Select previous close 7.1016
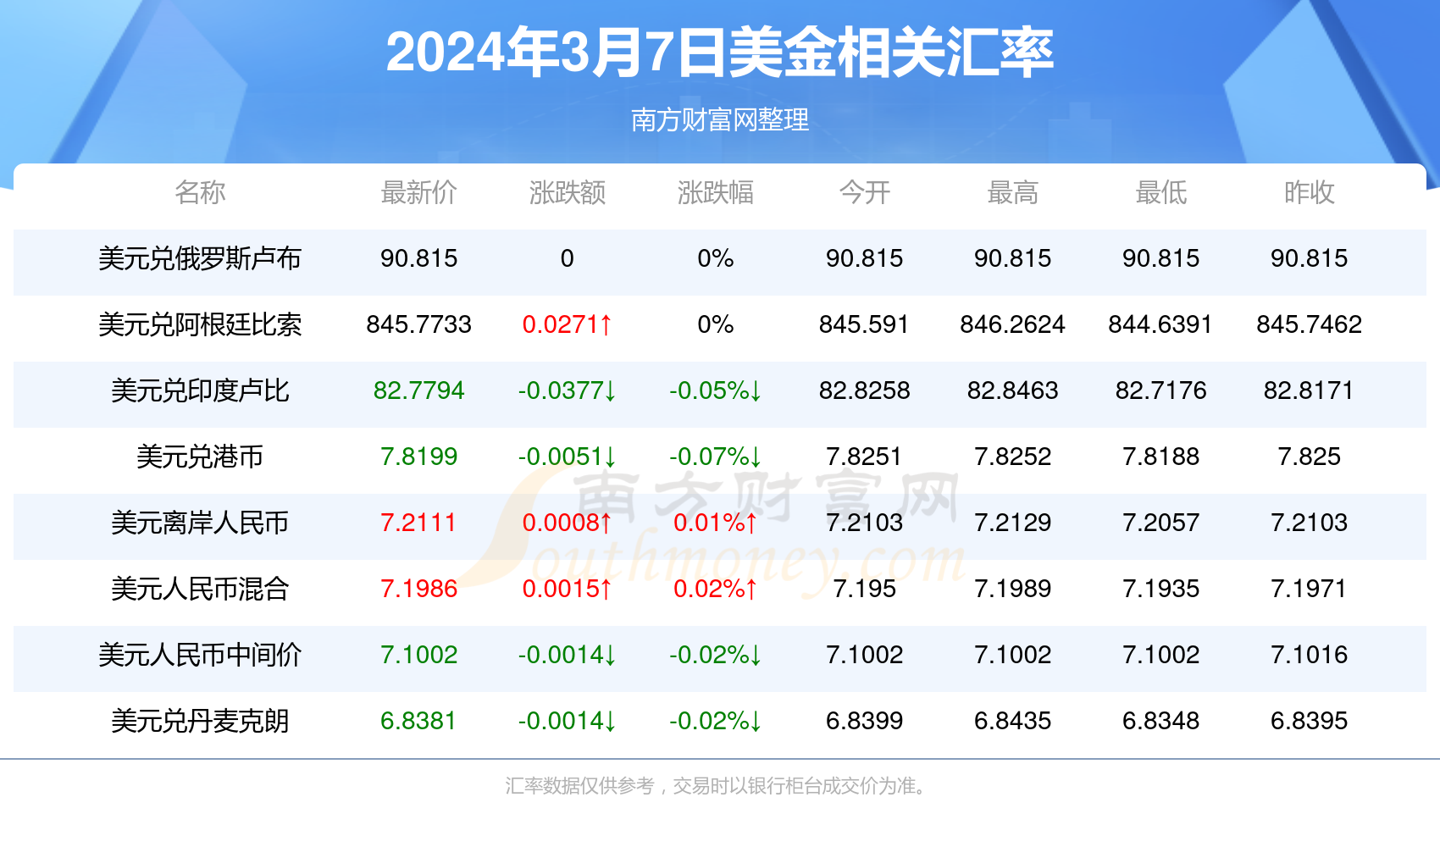The width and height of the screenshot is (1440, 847). click(1309, 655)
